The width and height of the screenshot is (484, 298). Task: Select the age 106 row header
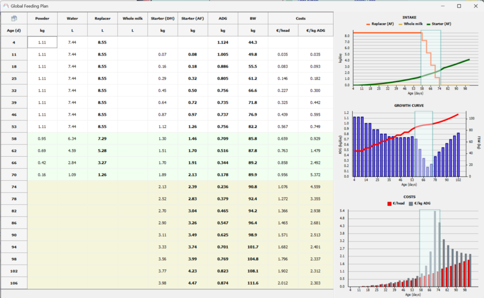14,283
